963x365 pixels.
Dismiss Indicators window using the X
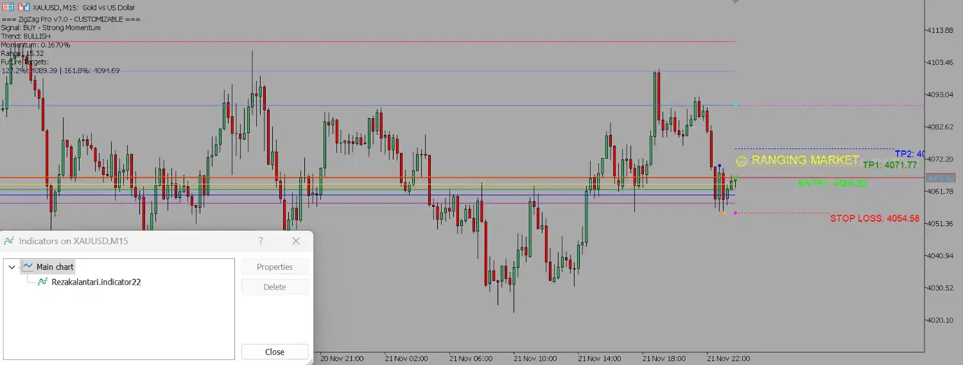[296, 241]
